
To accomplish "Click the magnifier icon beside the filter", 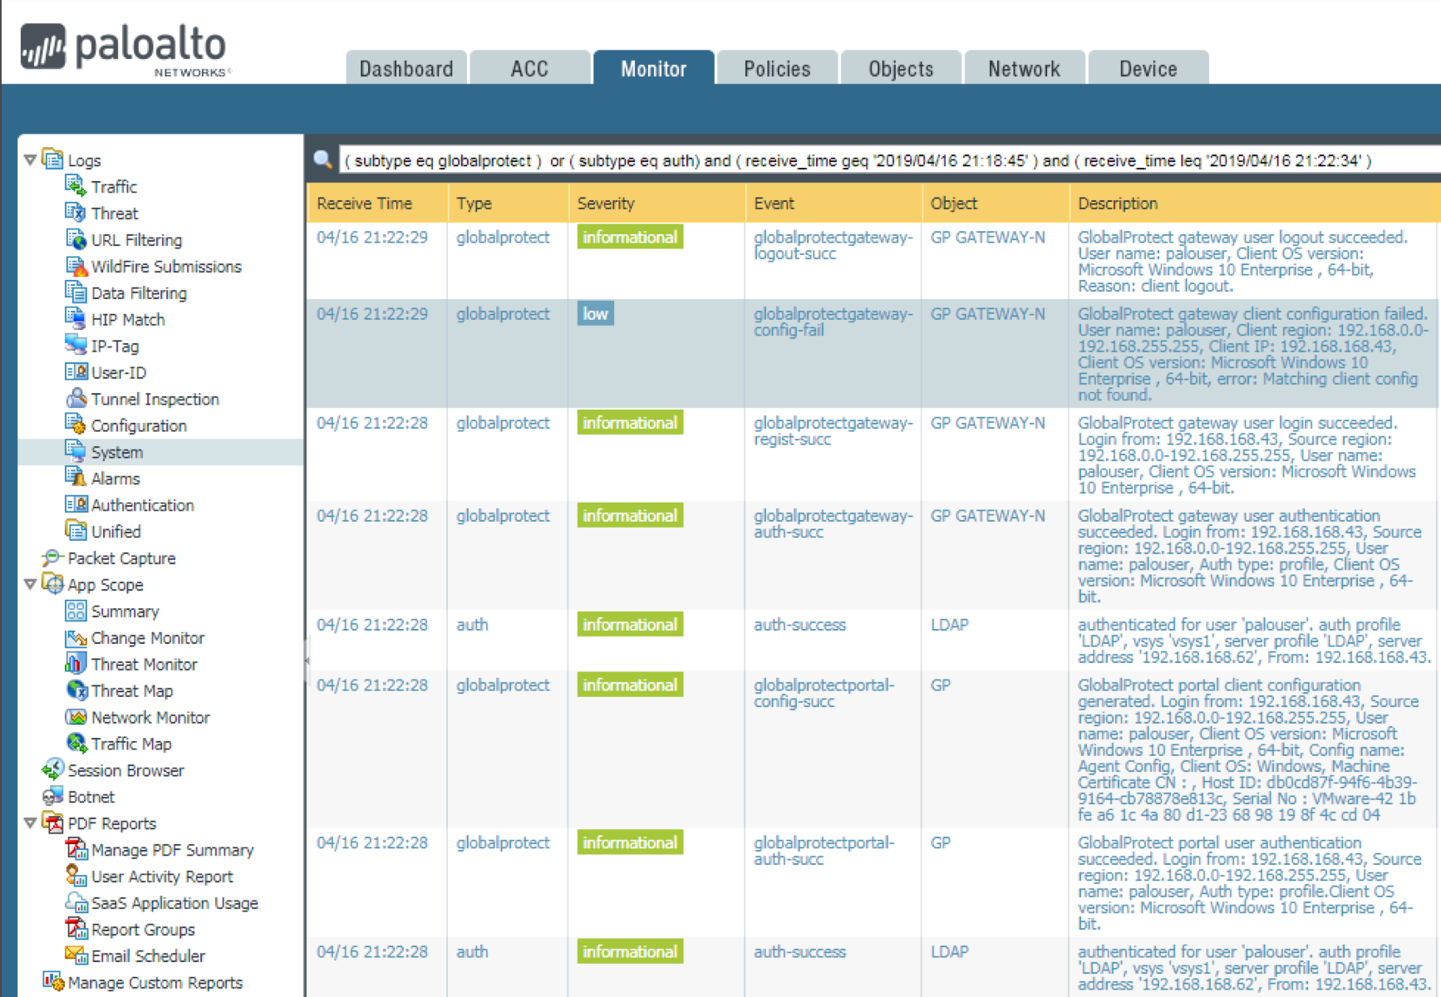I will (322, 160).
